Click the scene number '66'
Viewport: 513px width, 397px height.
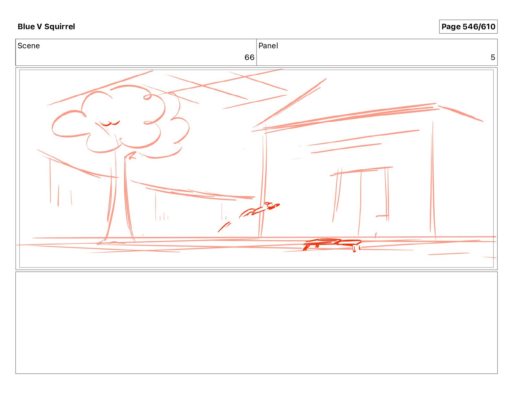click(249, 57)
